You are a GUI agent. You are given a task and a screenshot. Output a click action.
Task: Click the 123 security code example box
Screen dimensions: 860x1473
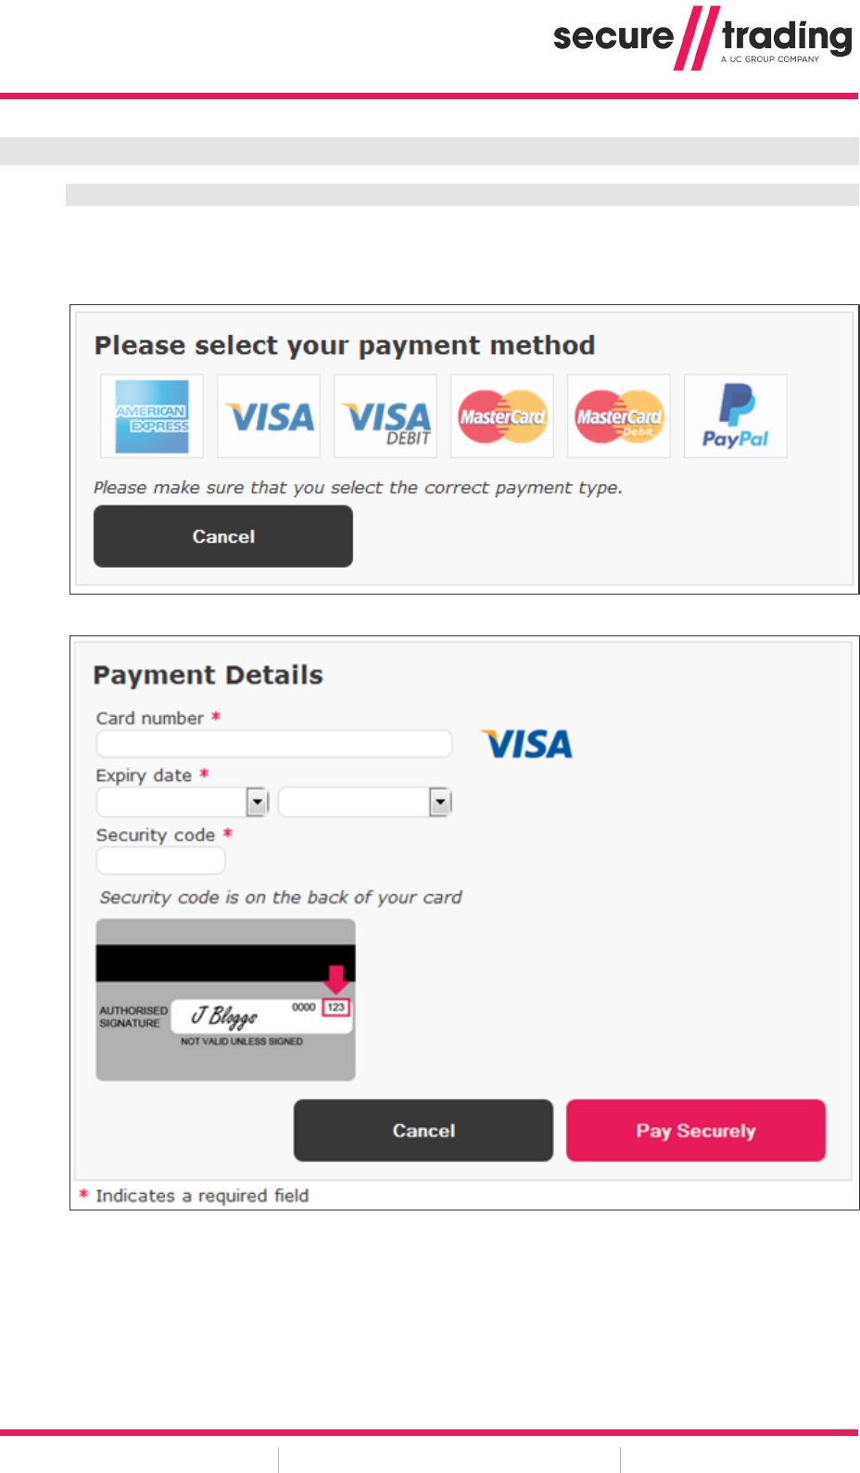pyautogui.click(x=335, y=1007)
